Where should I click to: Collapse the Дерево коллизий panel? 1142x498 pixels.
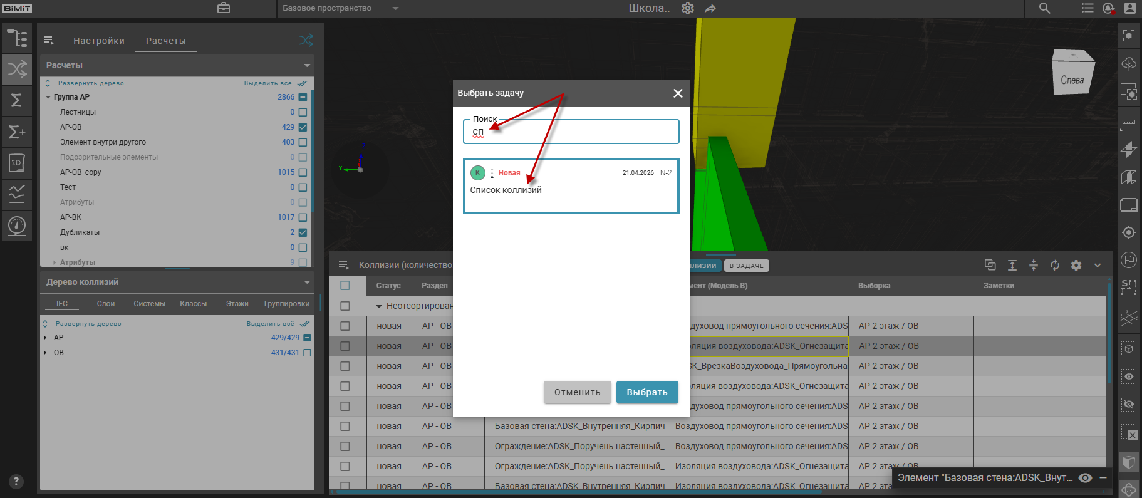point(307,283)
